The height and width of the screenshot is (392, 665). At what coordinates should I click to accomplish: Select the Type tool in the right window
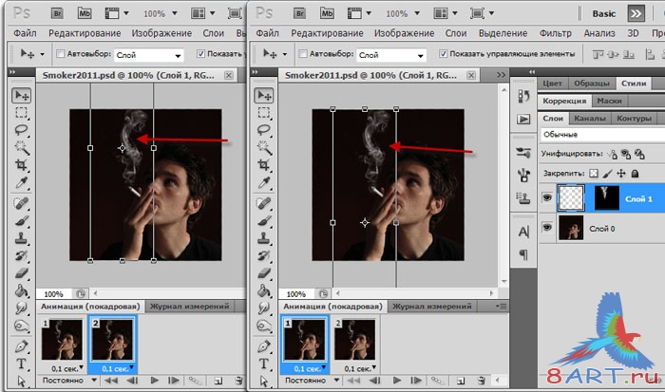[263, 364]
